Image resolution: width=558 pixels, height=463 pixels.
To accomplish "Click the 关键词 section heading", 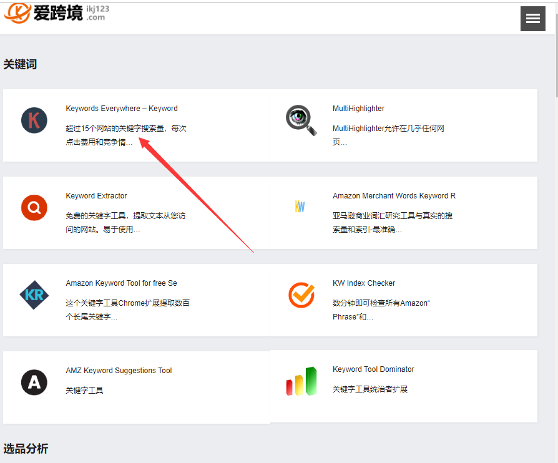I will click(20, 64).
